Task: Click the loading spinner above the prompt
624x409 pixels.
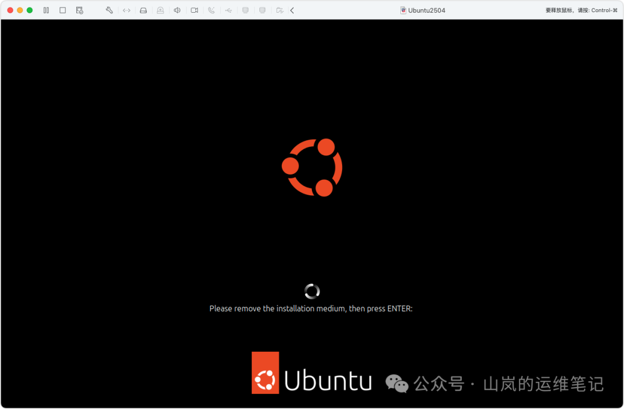Action: point(312,291)
